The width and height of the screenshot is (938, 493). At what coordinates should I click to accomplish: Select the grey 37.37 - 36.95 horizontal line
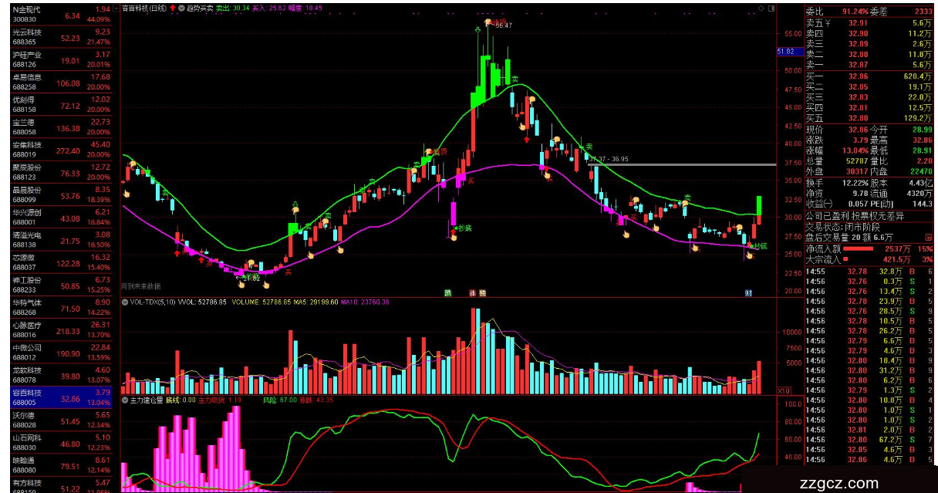coord(694,164)
